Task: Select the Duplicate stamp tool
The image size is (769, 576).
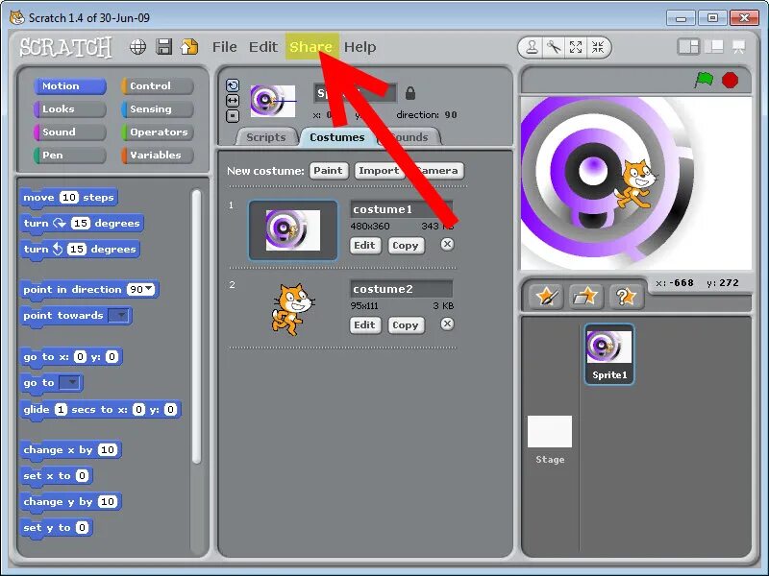Action: click(x=532, y=47)
